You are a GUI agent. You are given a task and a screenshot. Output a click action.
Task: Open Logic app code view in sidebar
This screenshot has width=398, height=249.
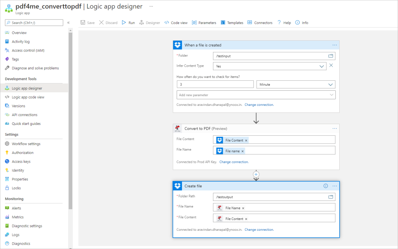pyautogui.click(x=28, y=97)
